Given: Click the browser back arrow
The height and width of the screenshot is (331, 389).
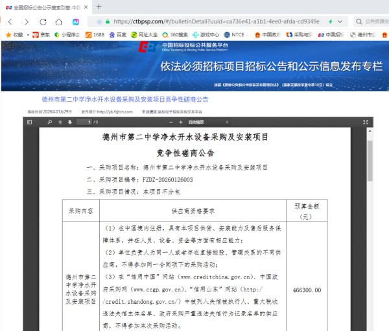Looking at the screenshot, I should pyautogui.click(x=9, y=21).
